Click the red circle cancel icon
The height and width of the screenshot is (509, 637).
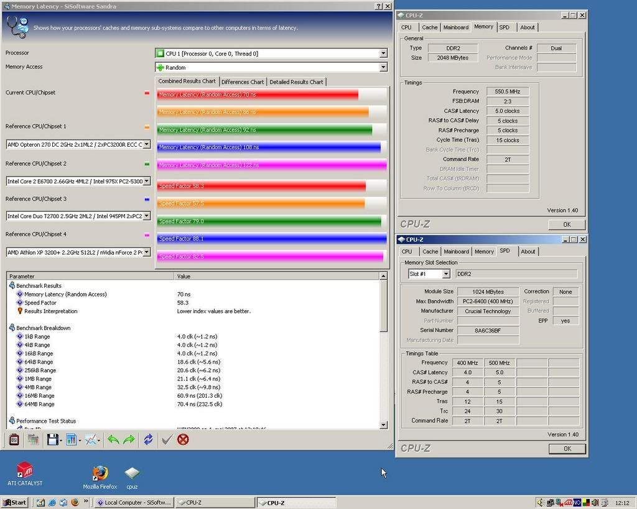coord(183,439)
